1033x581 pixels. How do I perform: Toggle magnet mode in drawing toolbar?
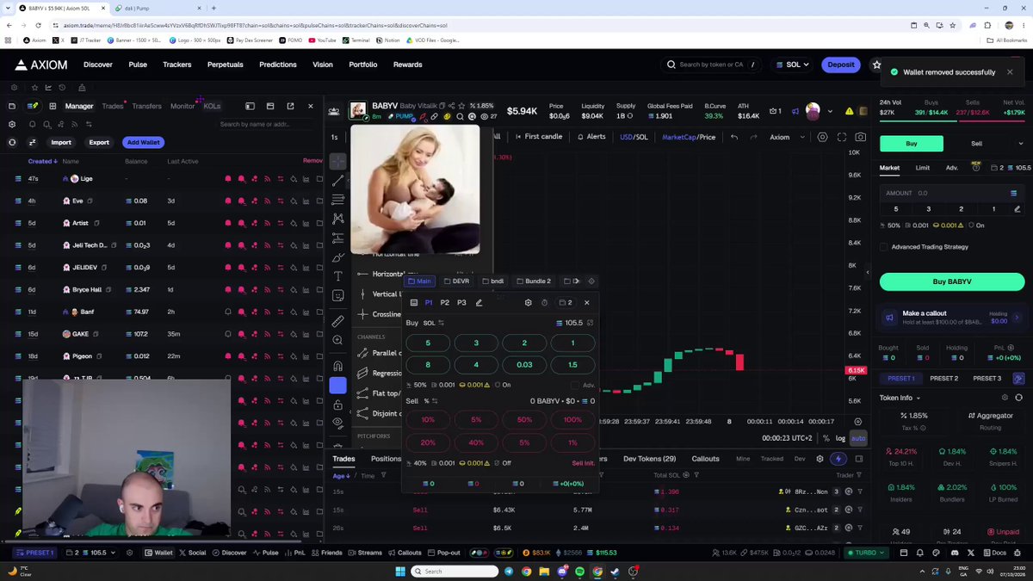pyautogui.click(x=338, y=366)
